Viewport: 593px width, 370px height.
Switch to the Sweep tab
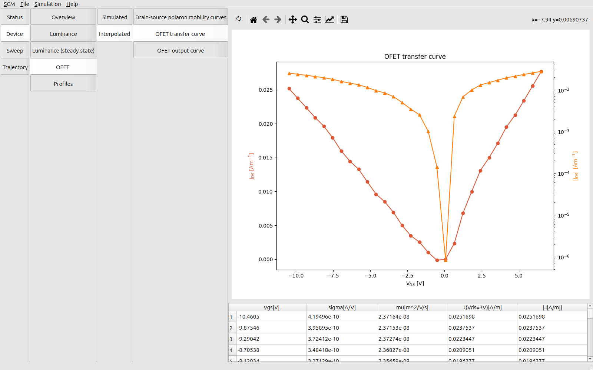point(15,51)
